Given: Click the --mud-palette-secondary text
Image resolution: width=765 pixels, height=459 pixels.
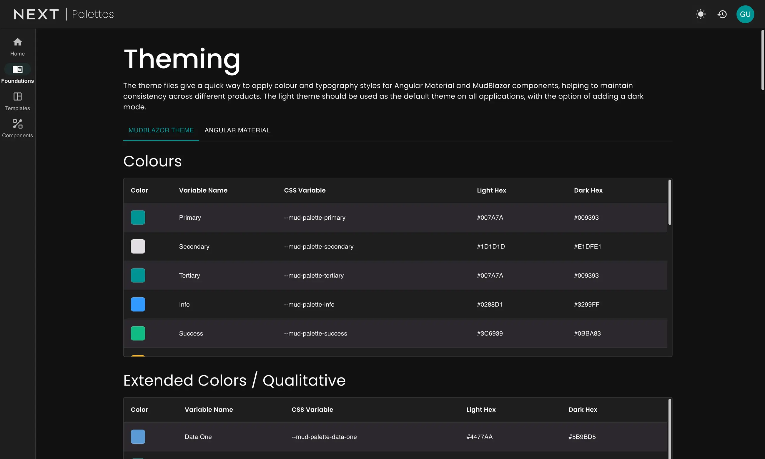Looking at the screenshot, I should [318, 246].
